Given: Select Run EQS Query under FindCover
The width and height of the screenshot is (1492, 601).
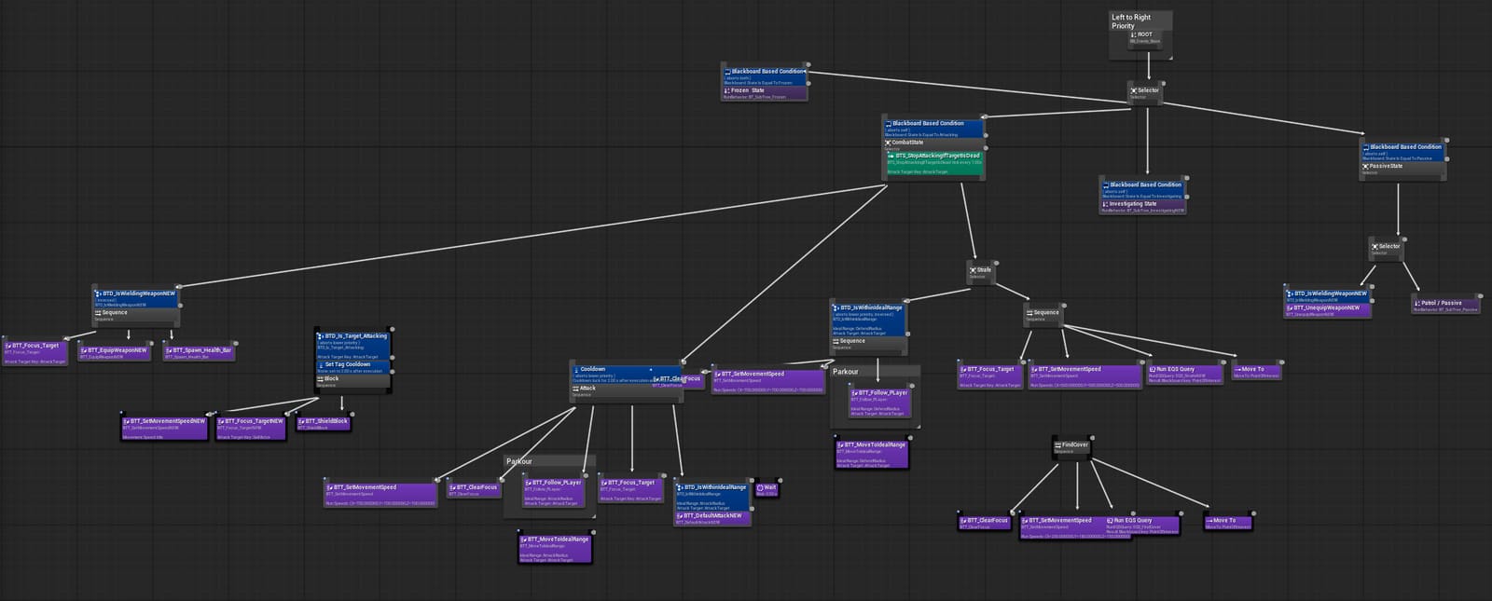Looking at the screenshot, I should click(x=1142, y=525).
